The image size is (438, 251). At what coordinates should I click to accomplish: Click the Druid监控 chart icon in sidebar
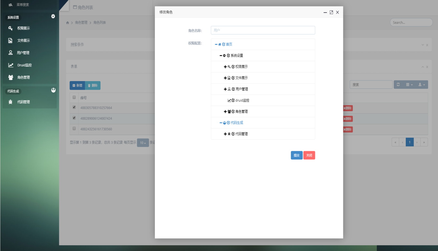pyautogui.click(x=11, y=65)
